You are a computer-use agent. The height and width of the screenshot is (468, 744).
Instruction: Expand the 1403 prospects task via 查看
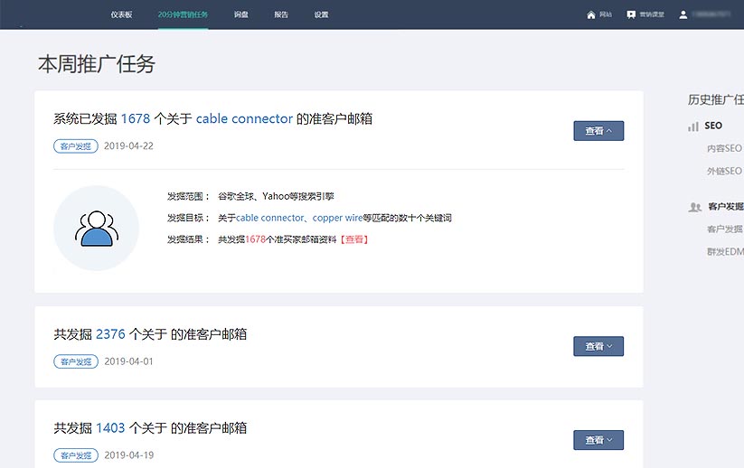598,440
